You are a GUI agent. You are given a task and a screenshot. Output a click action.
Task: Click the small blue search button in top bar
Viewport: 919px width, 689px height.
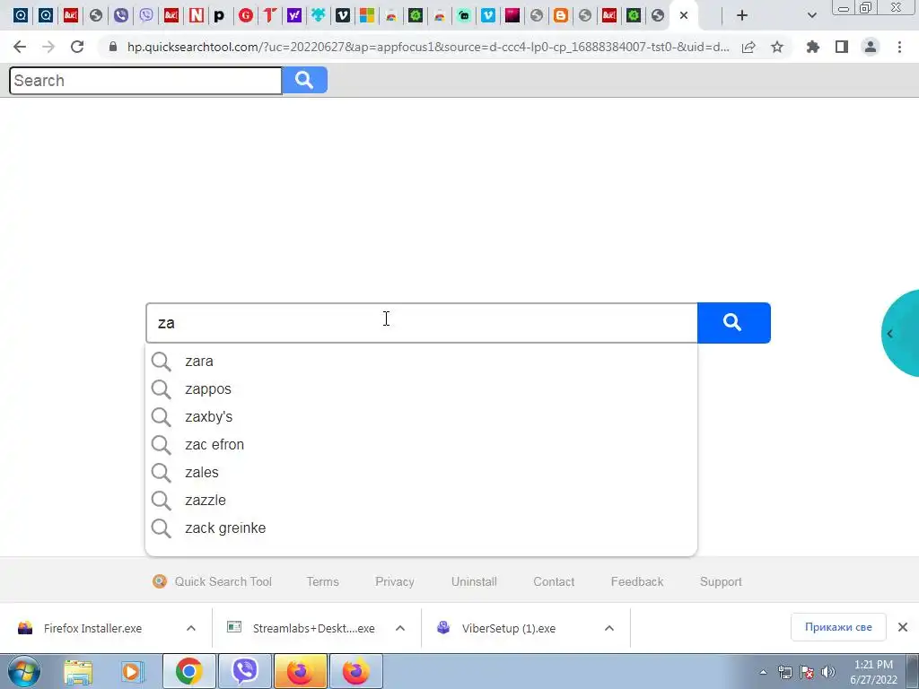click(304, 80)
